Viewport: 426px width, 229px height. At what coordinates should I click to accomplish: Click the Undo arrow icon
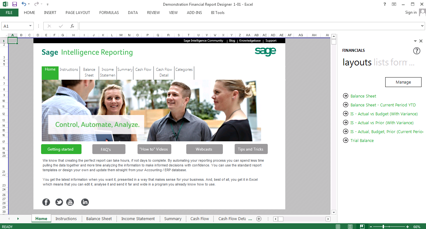[24, 4]
